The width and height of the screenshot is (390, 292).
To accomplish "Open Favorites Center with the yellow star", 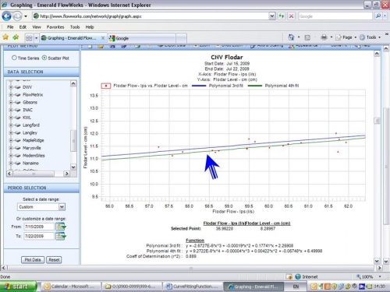I will (5, 37).
